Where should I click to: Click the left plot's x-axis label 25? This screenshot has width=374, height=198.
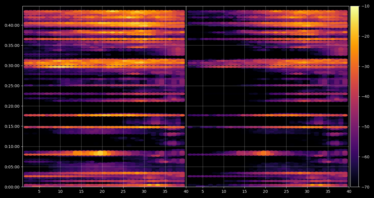123,191
